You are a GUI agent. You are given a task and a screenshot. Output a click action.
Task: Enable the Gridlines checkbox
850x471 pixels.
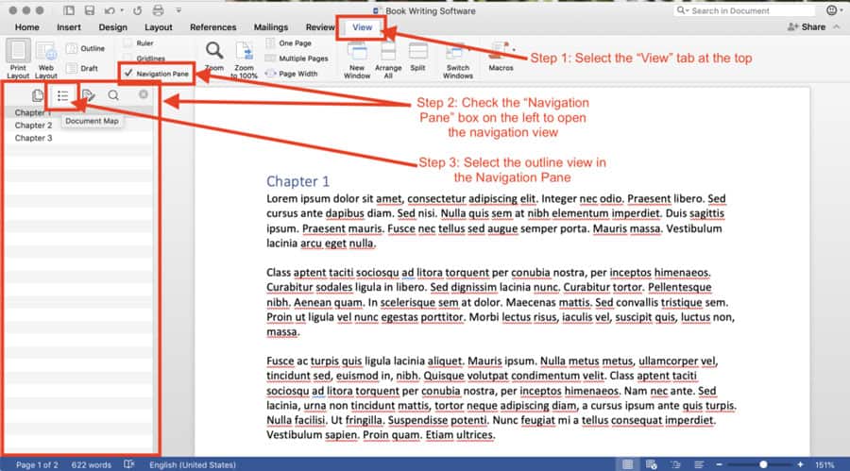coord(127,58)
